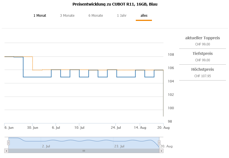The height and width of the screenshot is (158, 229).
Task: Switch to the 3 Monate tab
Action: point(67,16)
